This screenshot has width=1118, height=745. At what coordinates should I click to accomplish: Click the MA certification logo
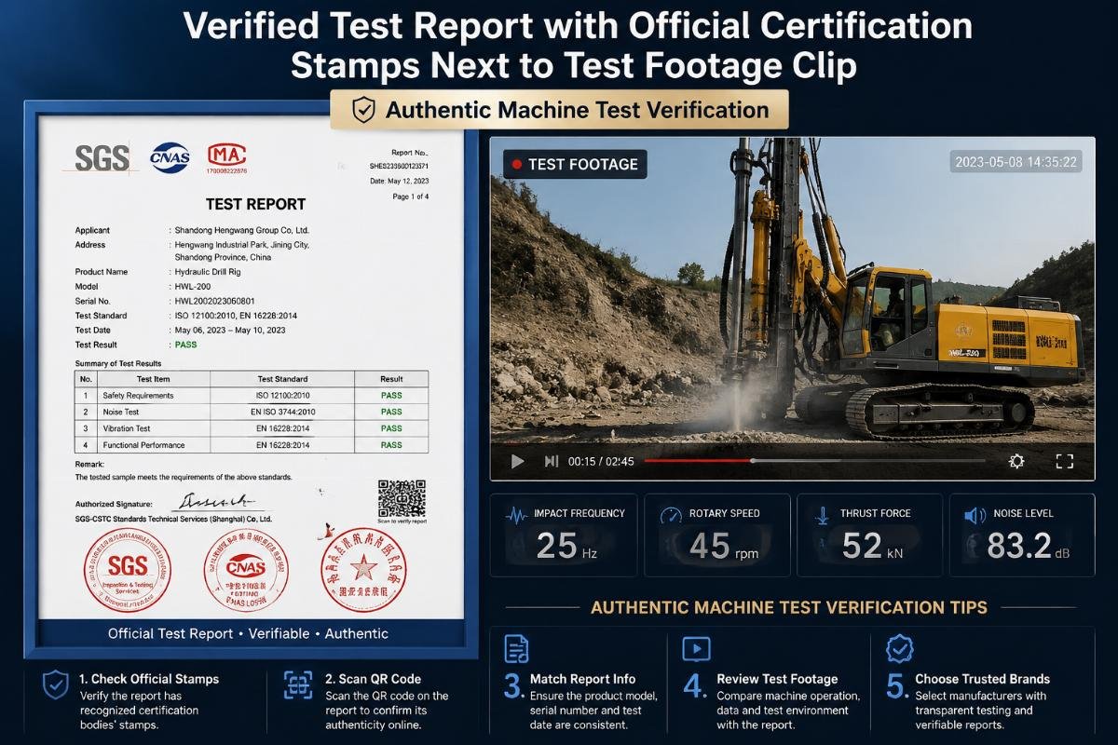(226, 157)
